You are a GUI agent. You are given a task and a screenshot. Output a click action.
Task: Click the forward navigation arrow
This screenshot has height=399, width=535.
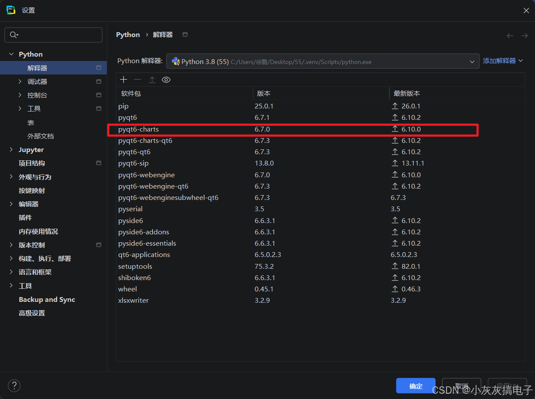tap(525, 35)
